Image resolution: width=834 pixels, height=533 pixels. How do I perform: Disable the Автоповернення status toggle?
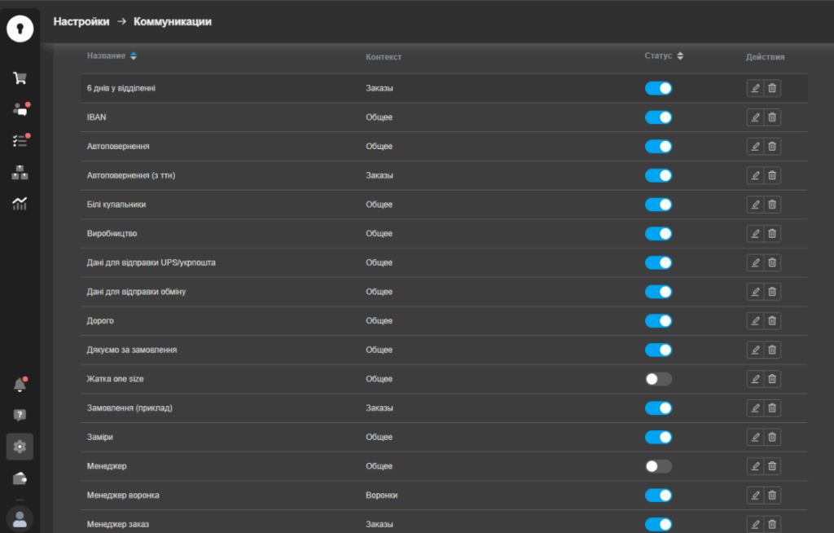[658, 147]
